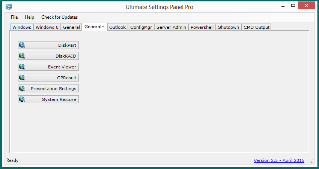The image size is (319, 169).
Task: Click the resize grip in status bar corner
Action: click(x=311, y=161)
